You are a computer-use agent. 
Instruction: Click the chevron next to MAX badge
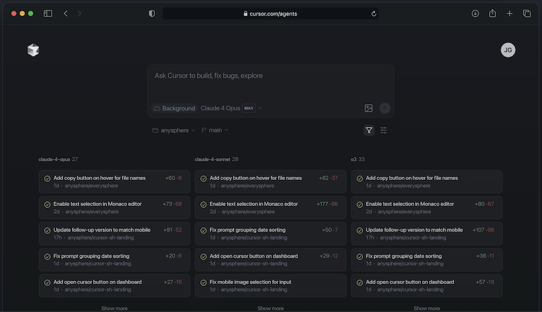pyautogui.click(x=260, y=108)
